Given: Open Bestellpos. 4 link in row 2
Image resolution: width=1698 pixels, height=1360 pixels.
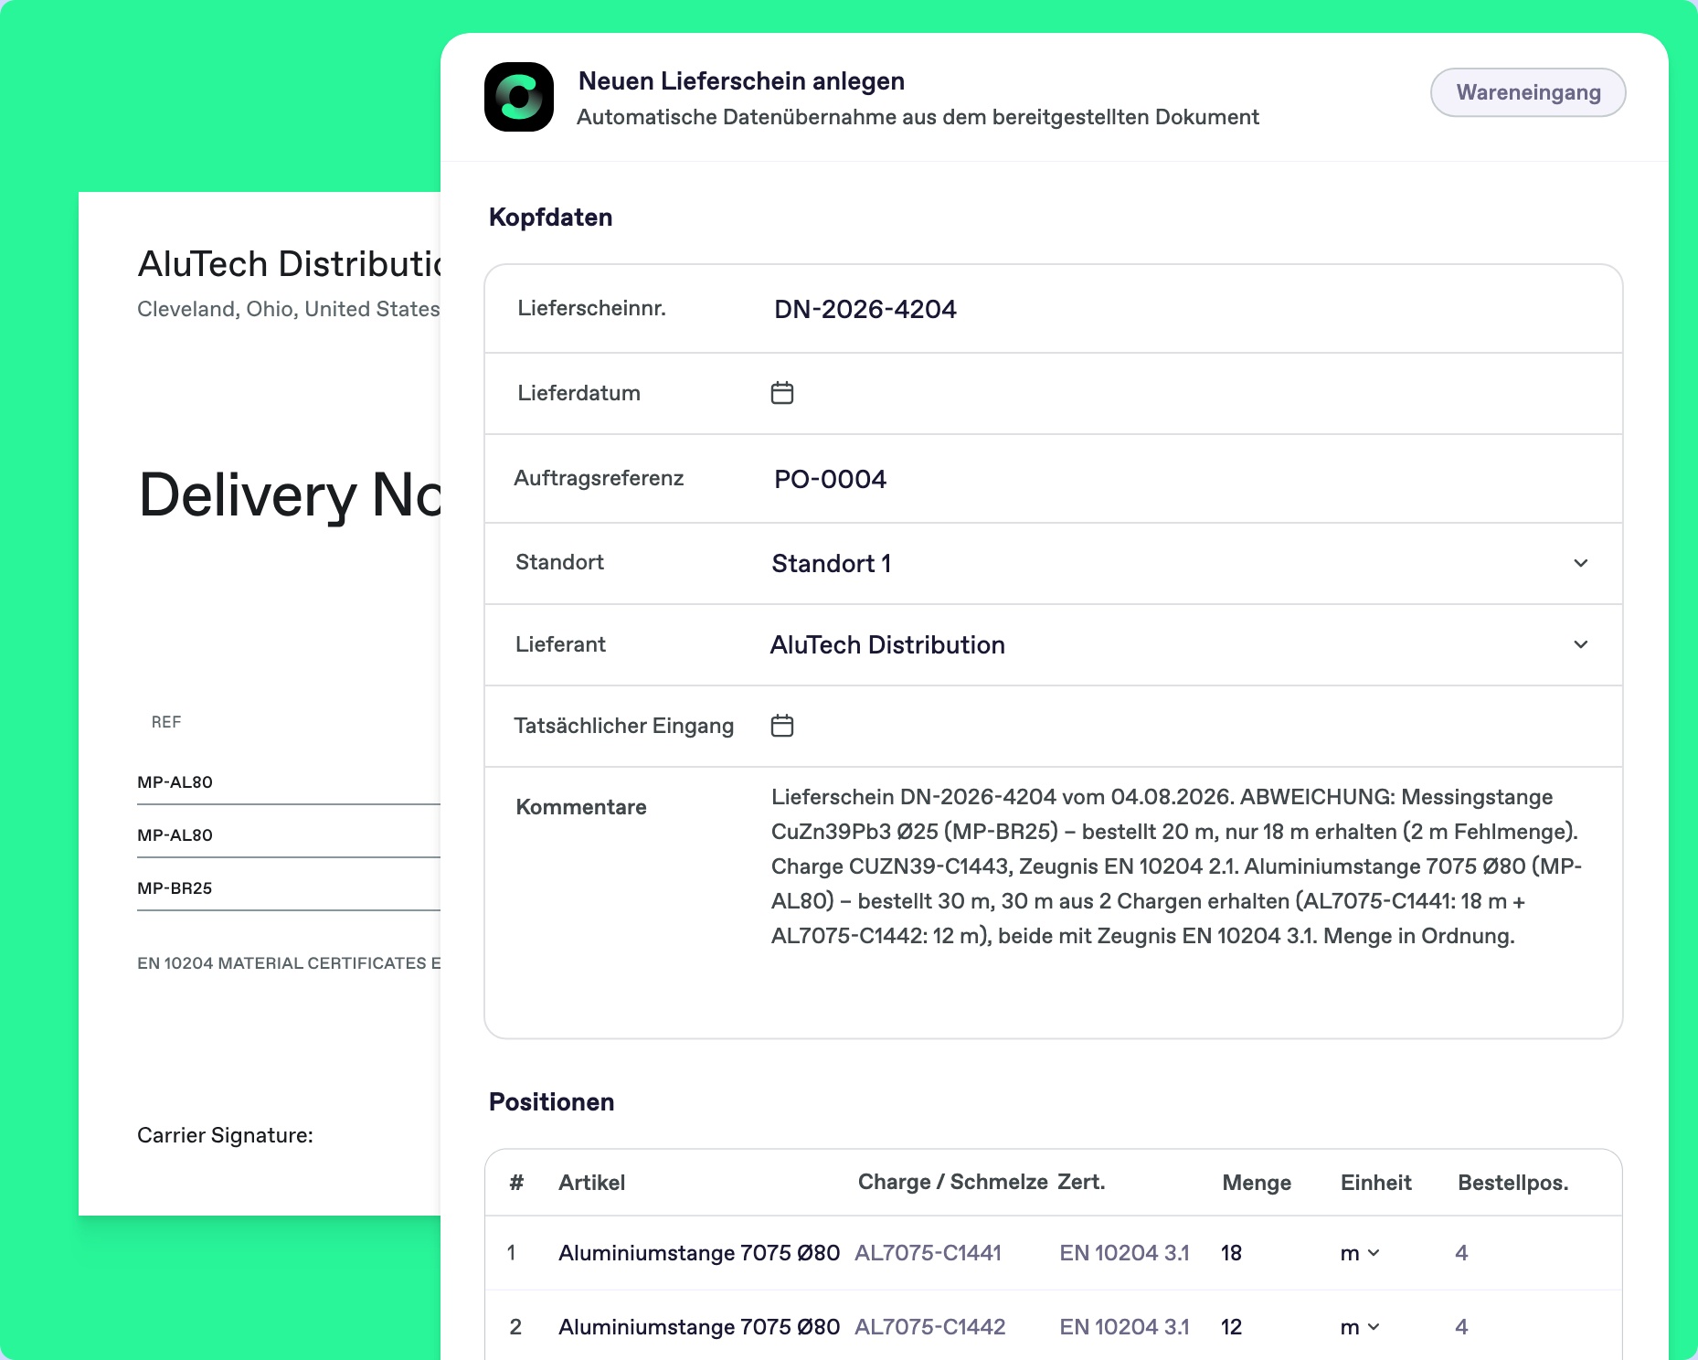Looking at the screenshot, I should point(1461,1327).
